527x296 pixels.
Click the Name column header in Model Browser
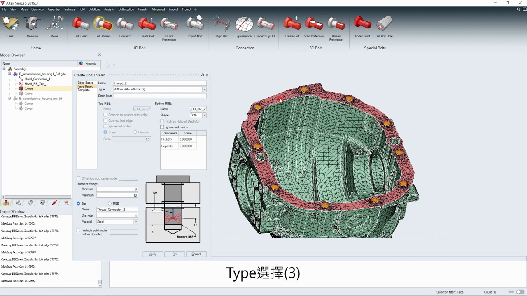click(x=39, y=63)
